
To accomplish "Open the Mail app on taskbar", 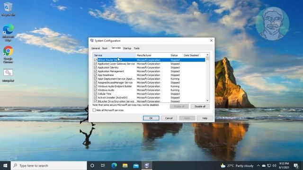I will [136, 166].
